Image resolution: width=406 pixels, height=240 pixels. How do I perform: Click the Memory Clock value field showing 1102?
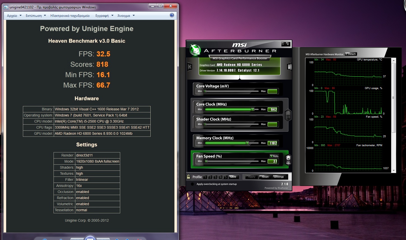click(272, 143)
